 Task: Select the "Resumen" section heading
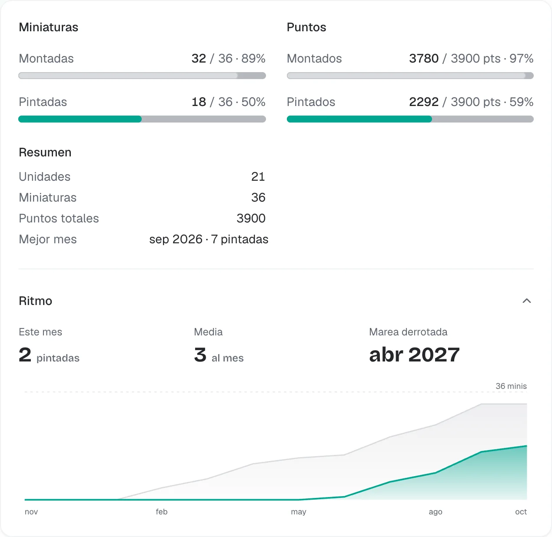(x=45, y=152)
